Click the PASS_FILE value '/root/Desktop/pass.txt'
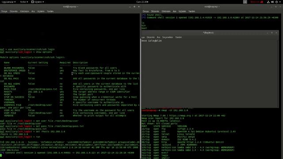The image size is (283, 159). tap(42, 89)
